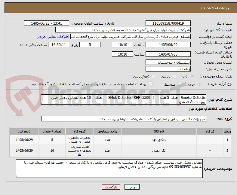The height and width of the screenshot is (195, 237).
Task: Click the اطلاعات کالاهای مورد نیاز section heading
Action: coord(210,109)
